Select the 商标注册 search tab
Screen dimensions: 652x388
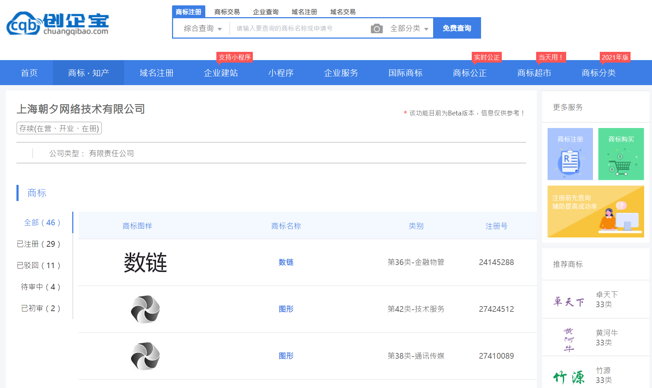(x=188, y=12)
